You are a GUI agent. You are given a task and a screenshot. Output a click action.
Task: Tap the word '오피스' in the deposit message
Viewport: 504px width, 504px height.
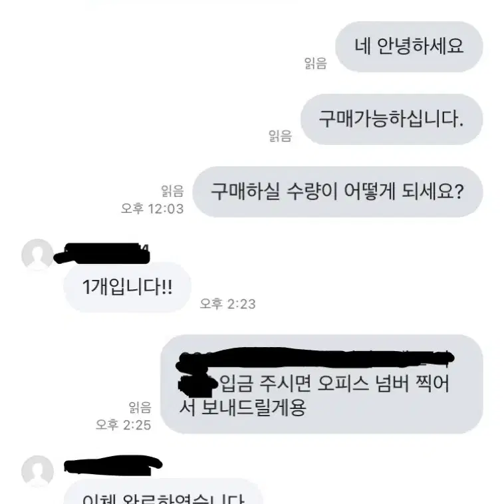[343, 383]
